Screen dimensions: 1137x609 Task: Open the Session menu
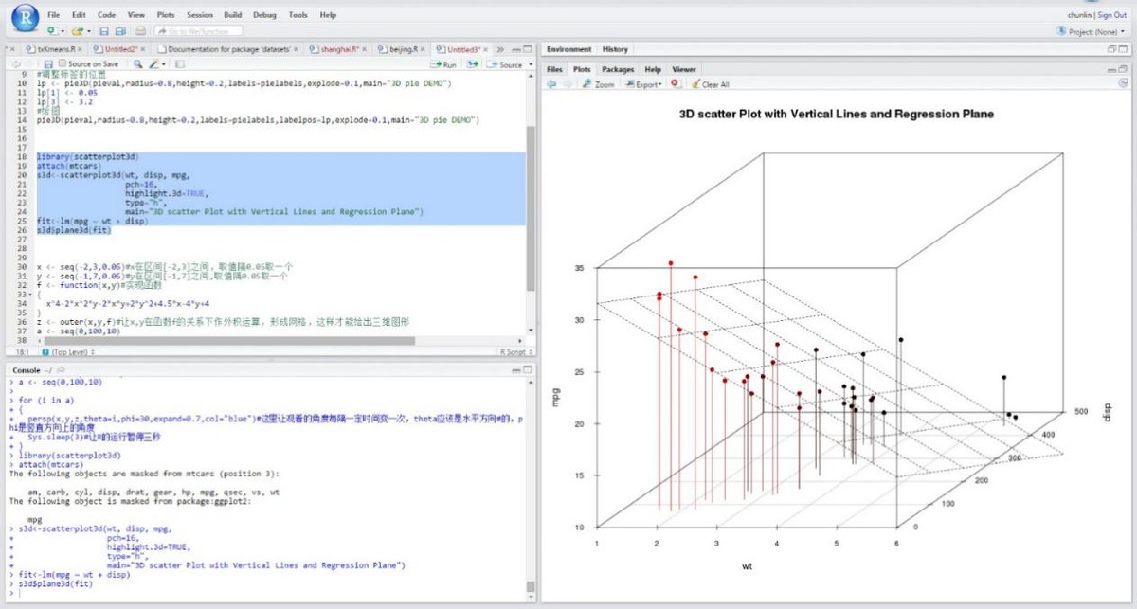(199, 15)
